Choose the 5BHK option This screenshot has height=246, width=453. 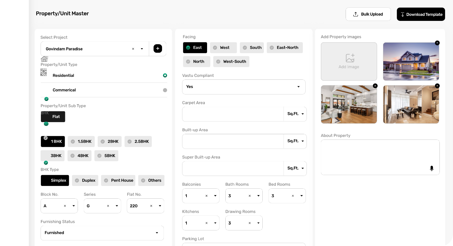click(x=106, y=156)
